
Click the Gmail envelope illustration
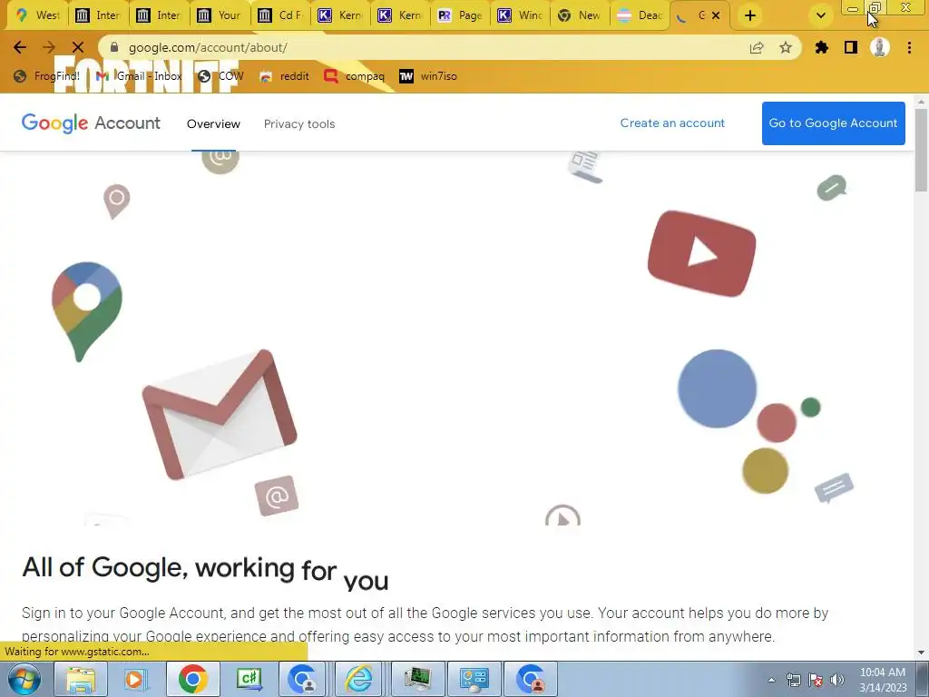220,415
